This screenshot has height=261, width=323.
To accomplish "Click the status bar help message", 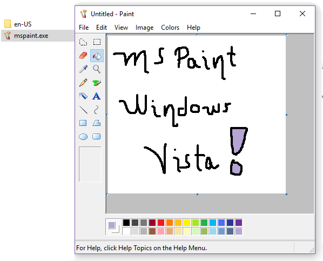I will [142, 248].
